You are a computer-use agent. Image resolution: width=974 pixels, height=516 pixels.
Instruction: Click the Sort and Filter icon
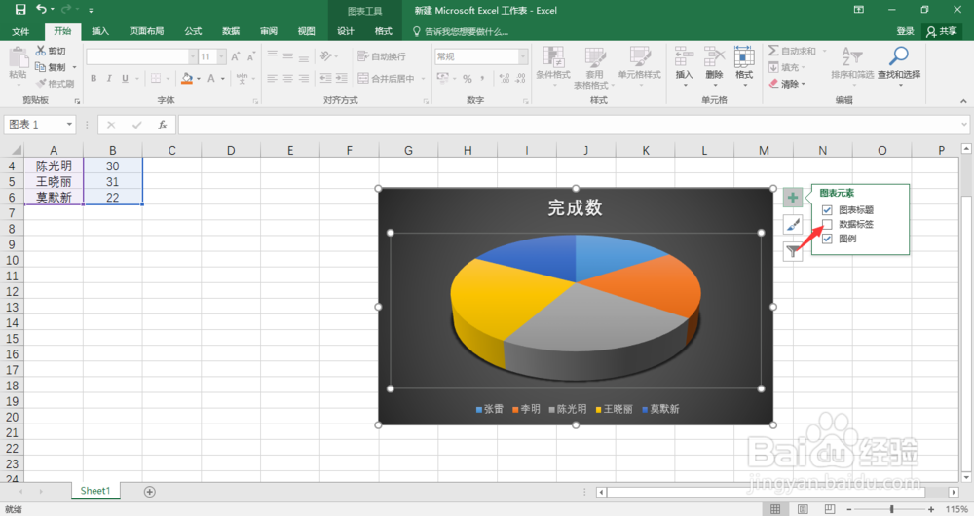click(x=851, y=56)
